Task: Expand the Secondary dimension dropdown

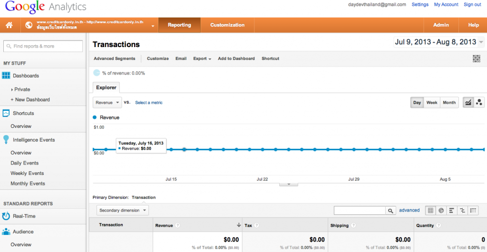Action: 123,211
